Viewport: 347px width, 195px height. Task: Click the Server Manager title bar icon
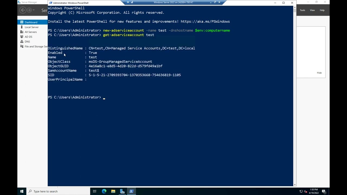point(19,2)
